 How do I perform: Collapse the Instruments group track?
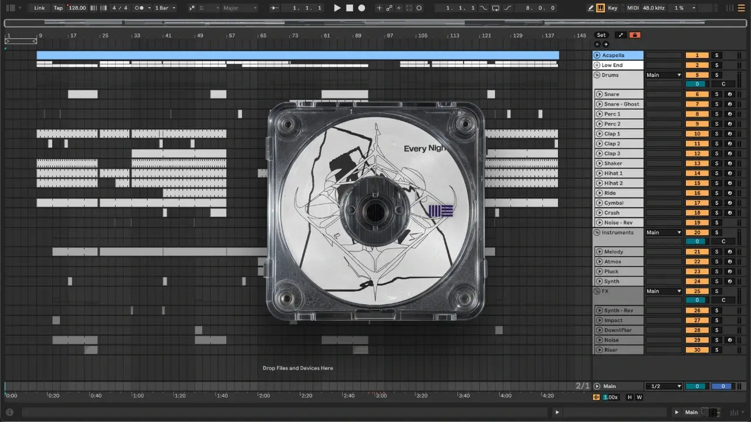(x=597, y=233)
